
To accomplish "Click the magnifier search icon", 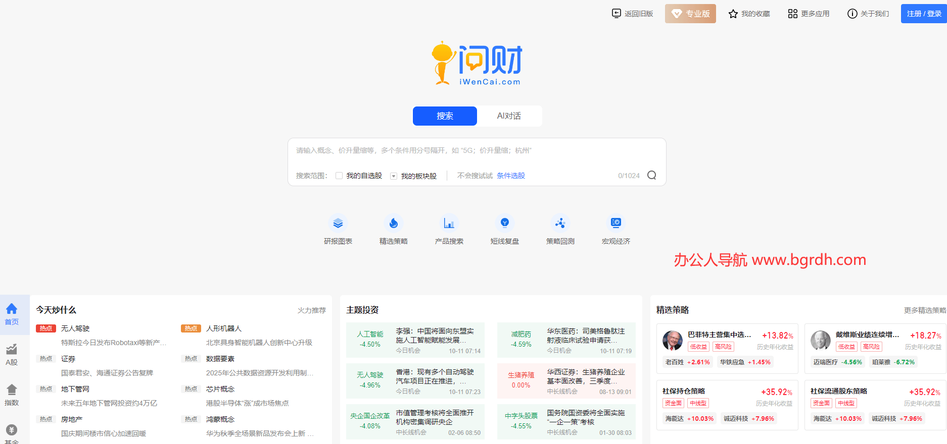I will [x=652, y=175].
